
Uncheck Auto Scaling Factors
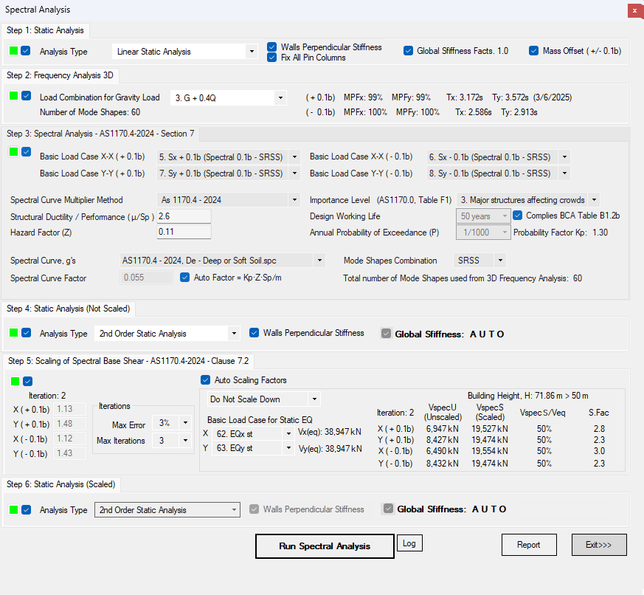(x=205, y=380)
